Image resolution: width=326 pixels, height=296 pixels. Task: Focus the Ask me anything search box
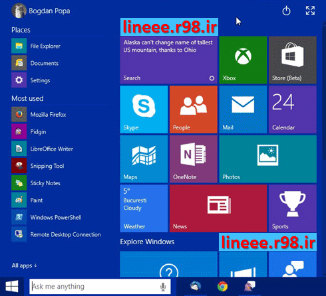(x=100, y=286)
